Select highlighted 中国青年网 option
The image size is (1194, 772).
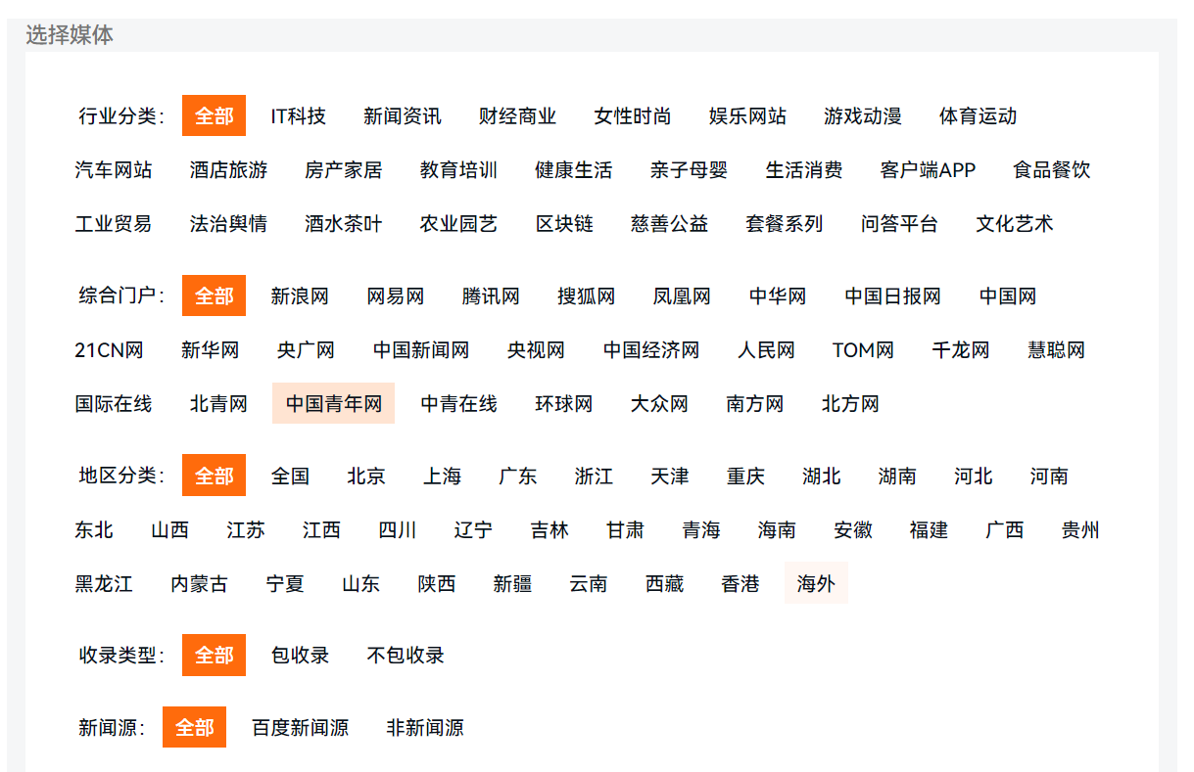(333, 403)
